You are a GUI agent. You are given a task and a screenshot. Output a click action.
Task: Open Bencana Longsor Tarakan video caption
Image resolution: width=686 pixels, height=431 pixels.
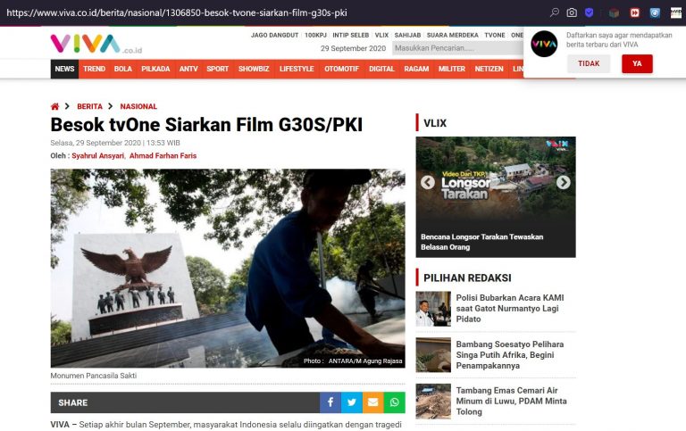tap(481, 242)
